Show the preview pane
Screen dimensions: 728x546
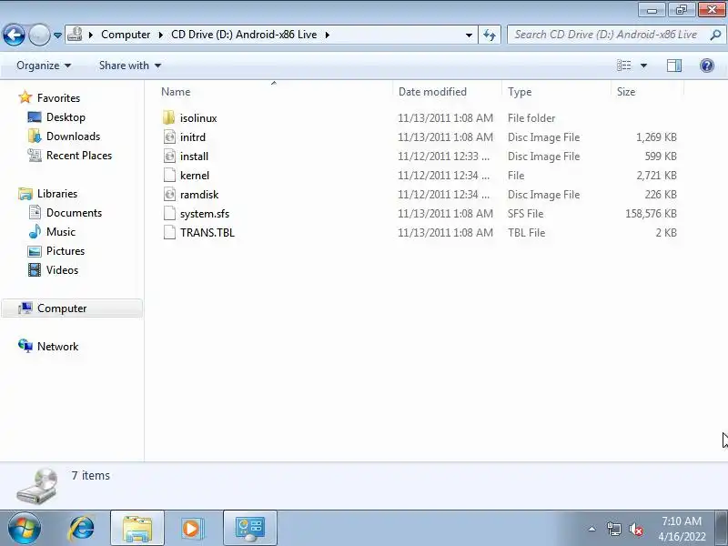[x=674, y=66]
